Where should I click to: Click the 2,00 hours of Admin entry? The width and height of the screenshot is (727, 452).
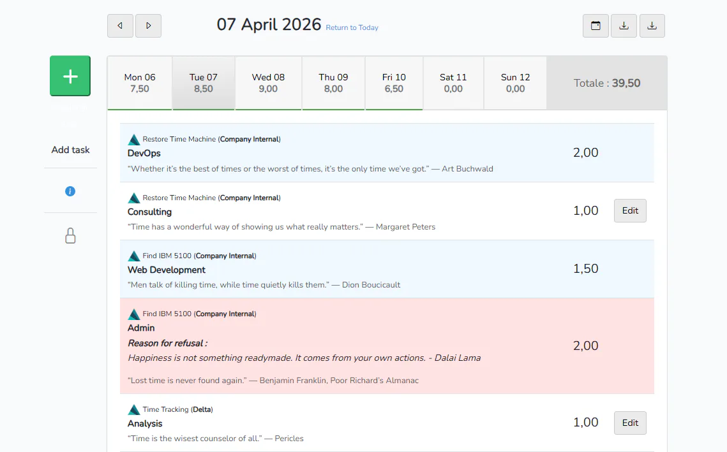(x=585, y=346)
